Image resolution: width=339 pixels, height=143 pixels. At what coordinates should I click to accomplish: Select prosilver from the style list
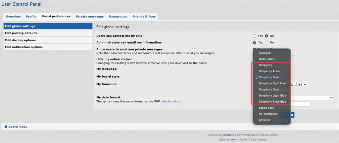pyautogui.click(x=265, y=120)
